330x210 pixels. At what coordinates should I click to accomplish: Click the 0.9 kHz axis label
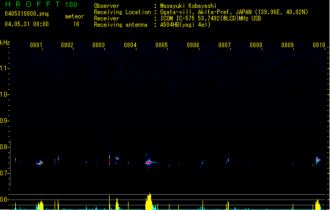pyautogui.click(x=4, y=121)
